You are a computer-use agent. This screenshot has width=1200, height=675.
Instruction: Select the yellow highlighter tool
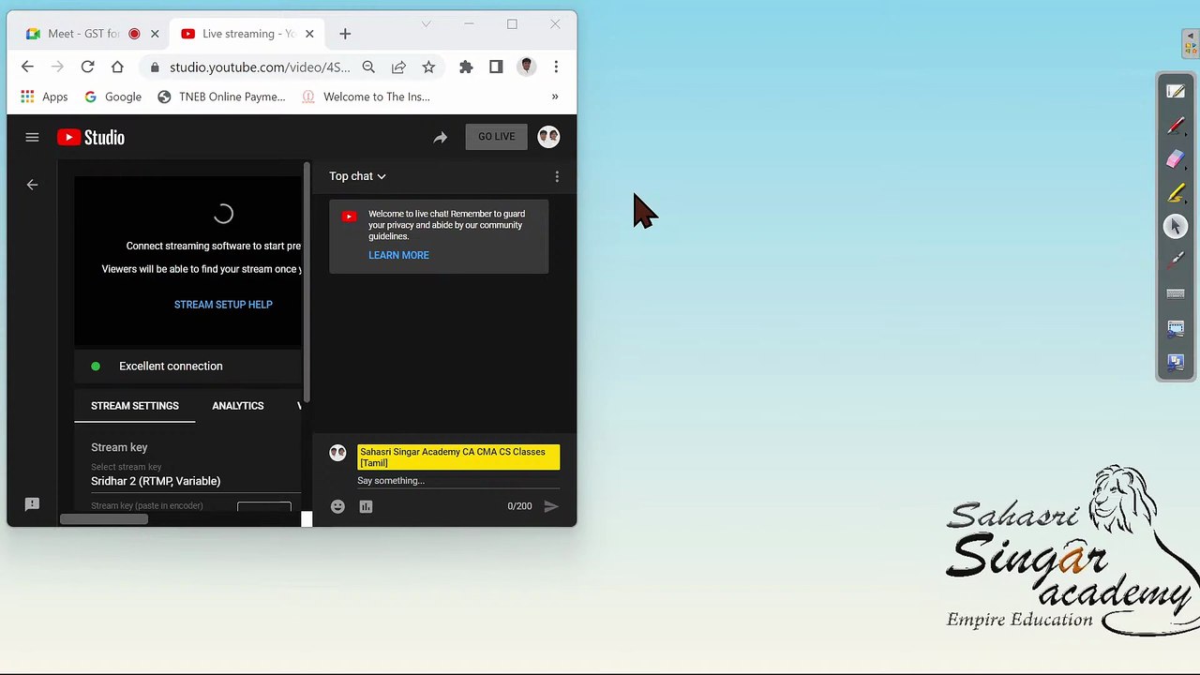point(1176,193)
